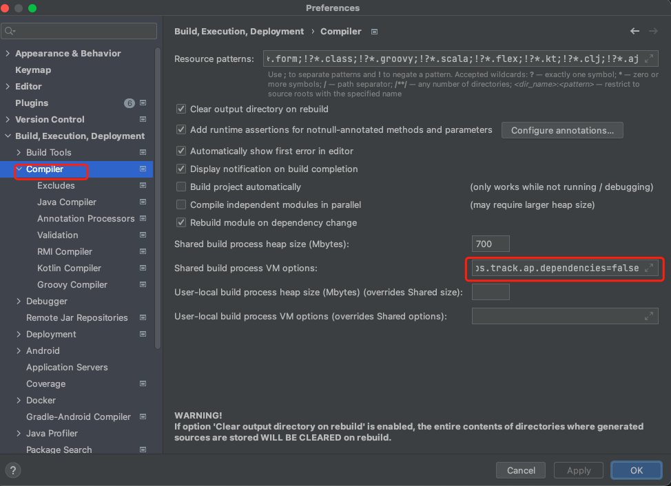Disable Clear output directory on rebuild
The height and width of the screenshot is (486, 671).
[x=181, y=109]
